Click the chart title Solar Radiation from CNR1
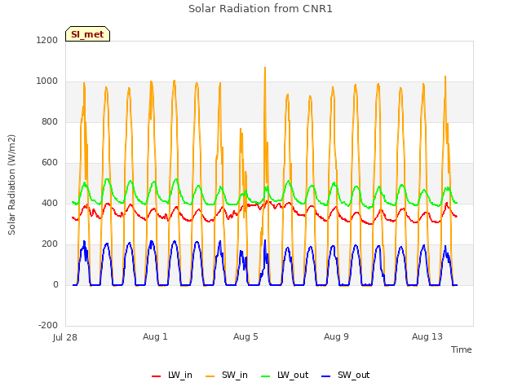This screenshot has height=391, width=522. coord(260,9)
